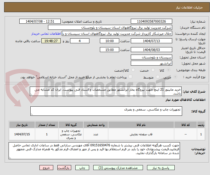Click the 'ردیف' column header
Viewport: 210px width, 175px height.
[201, 125]
